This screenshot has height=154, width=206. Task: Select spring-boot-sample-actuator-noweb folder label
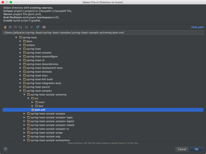click(52, 125)
